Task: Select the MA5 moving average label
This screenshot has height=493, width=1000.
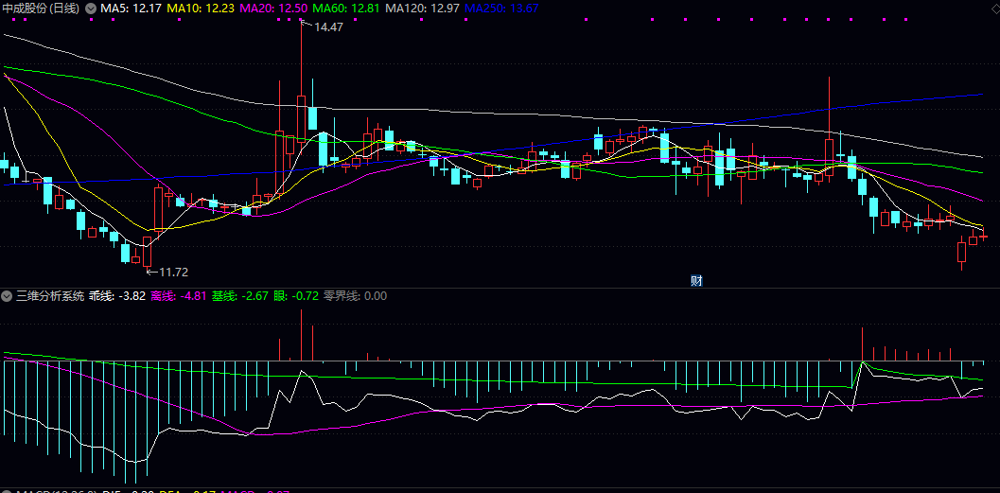Action: (x=131, y=8)
